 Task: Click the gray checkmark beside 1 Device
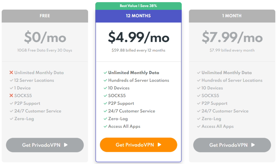(11, 88)
